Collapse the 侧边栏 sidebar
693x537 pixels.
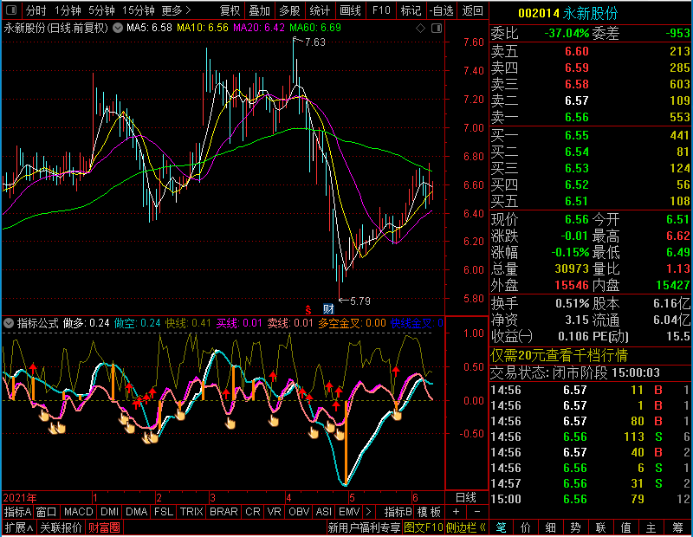(466, 527)
